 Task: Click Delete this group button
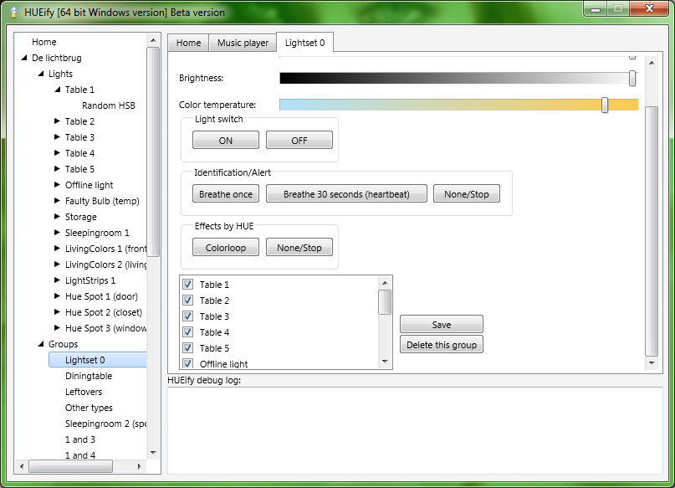tap(442, 345)
